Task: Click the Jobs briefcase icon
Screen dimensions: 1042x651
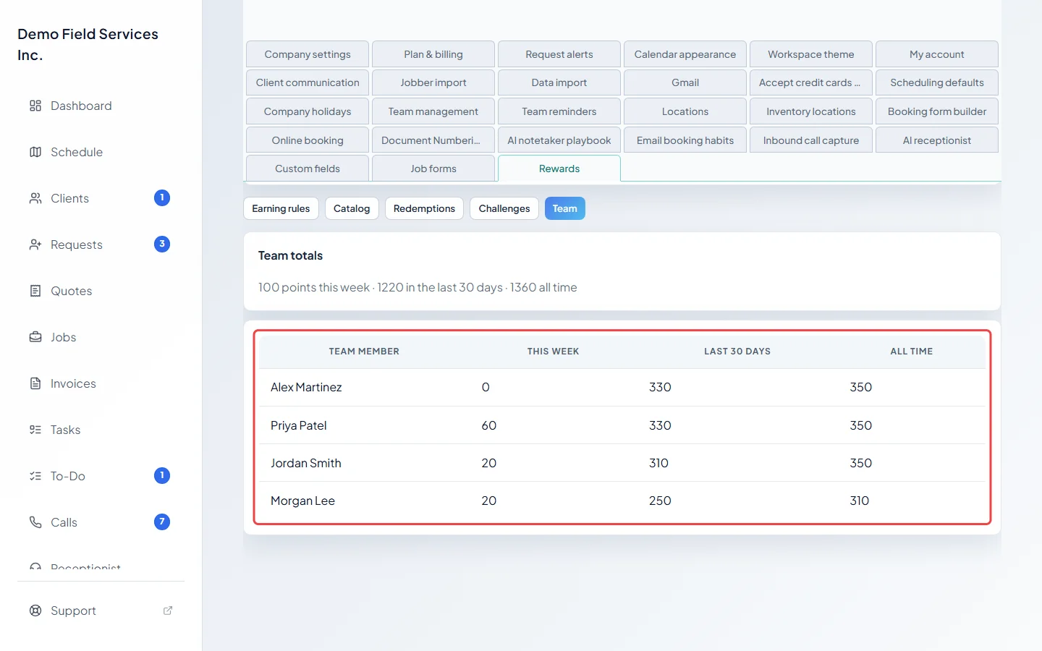Action: (x=35, y=337)
